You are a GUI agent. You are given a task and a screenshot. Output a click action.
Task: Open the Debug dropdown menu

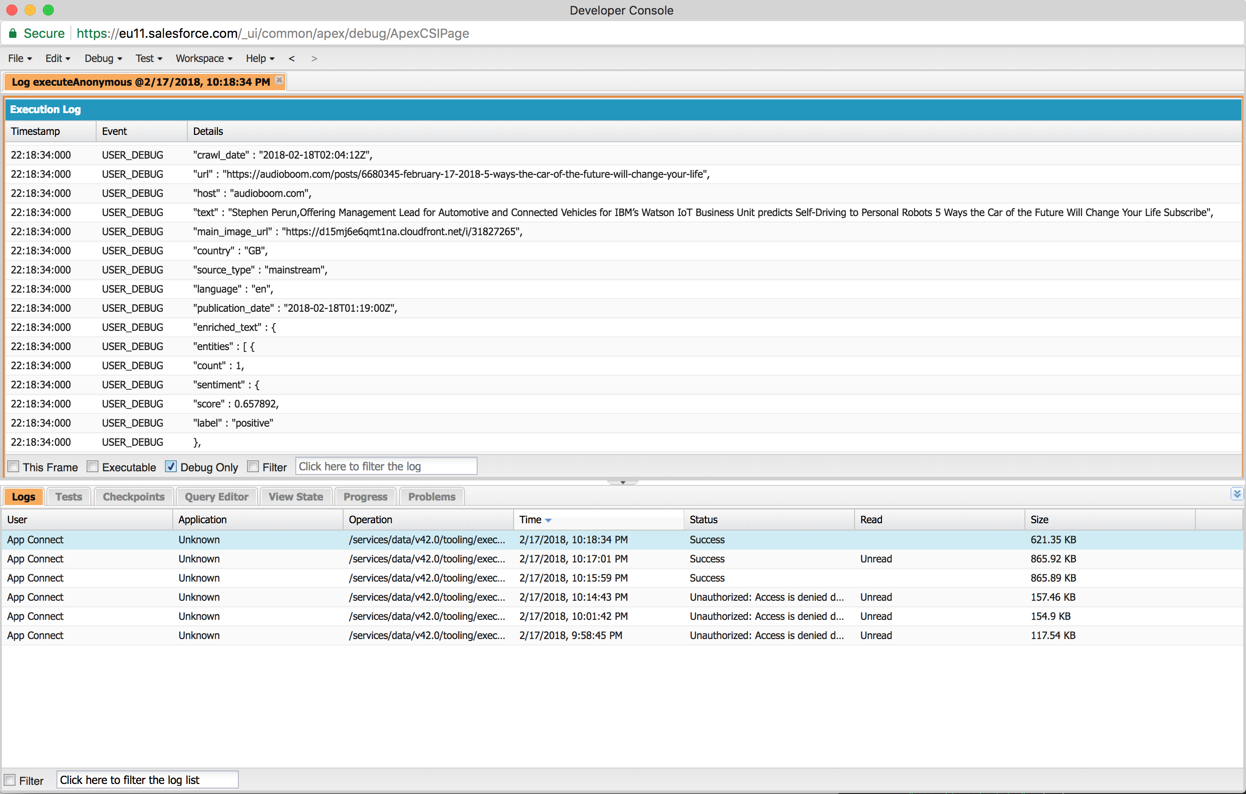pos(103,58)
